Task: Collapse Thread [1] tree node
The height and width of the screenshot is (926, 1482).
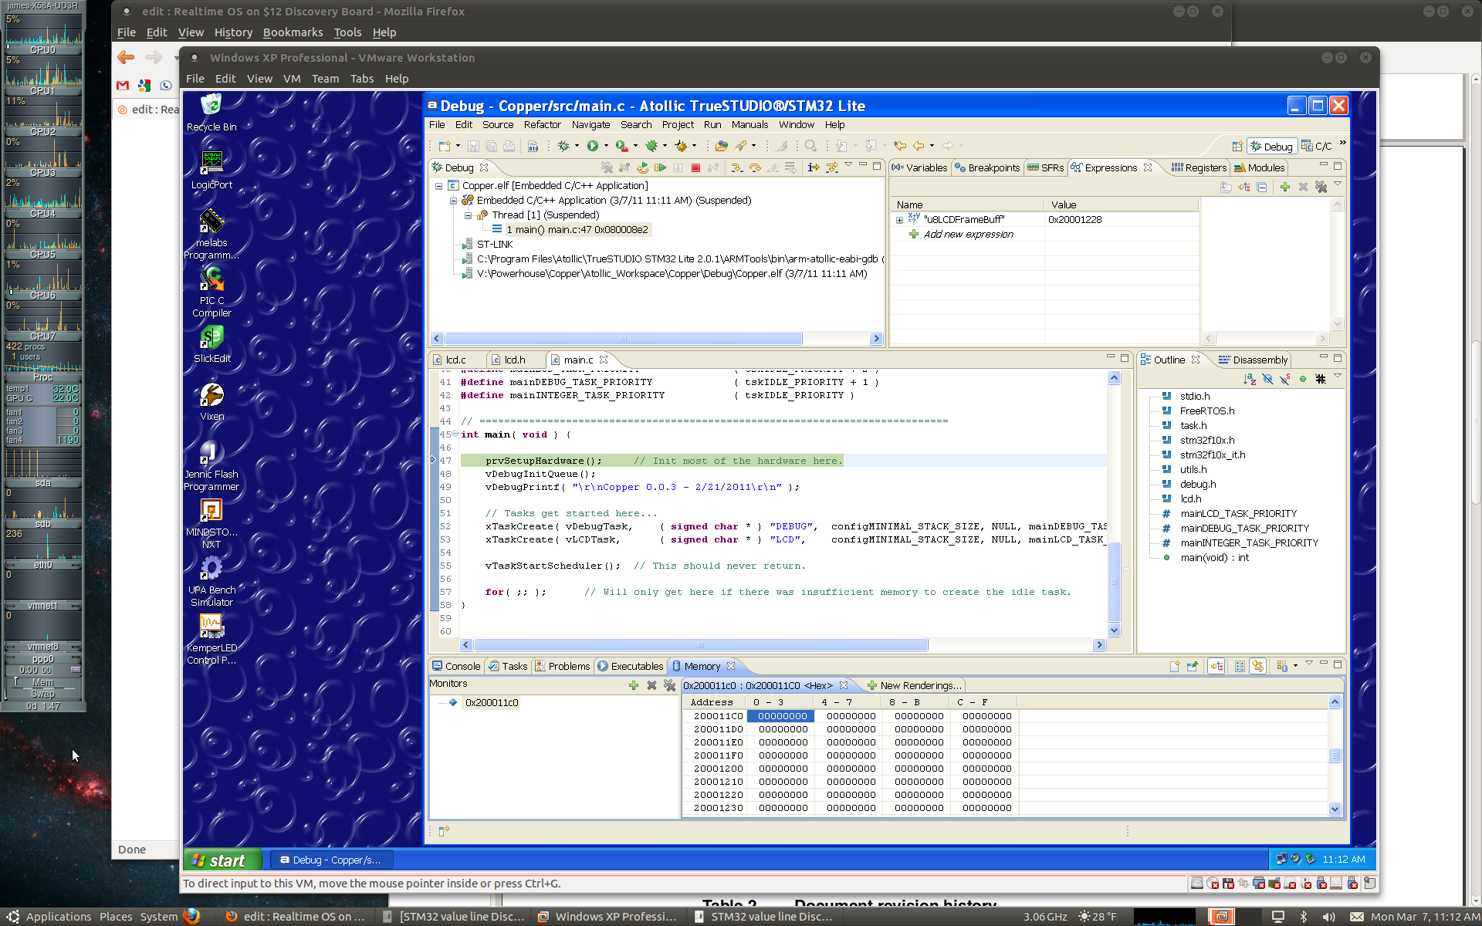Action: (468, 215)
